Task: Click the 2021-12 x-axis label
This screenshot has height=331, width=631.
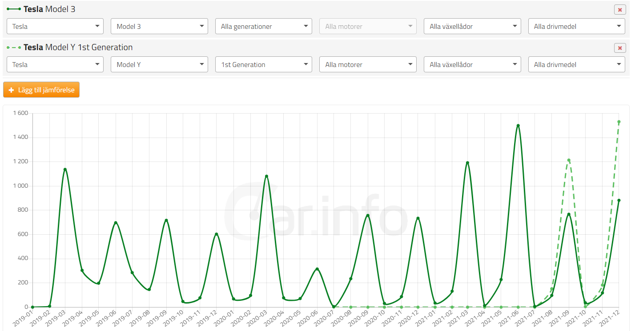Action: point(610,319)
